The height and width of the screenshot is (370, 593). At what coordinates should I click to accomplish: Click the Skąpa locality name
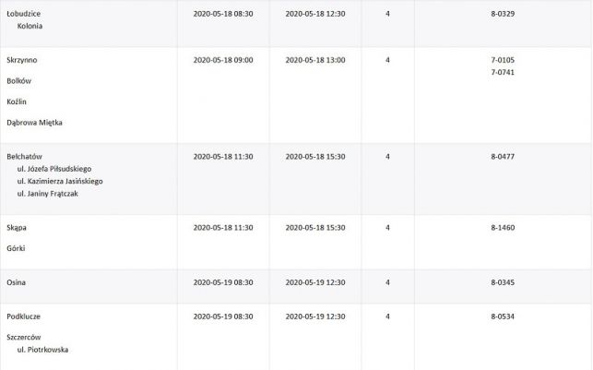(x=17, y=227)
